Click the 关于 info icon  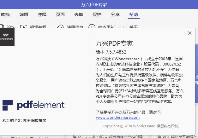123,26
